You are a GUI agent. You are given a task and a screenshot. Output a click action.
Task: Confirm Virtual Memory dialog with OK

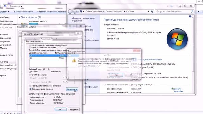click(x=60, y=109)
